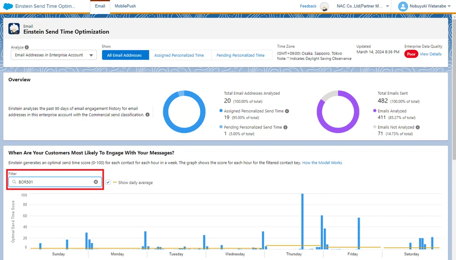Click info icon next to Assigned Personalized Send Time

point(287,111)
